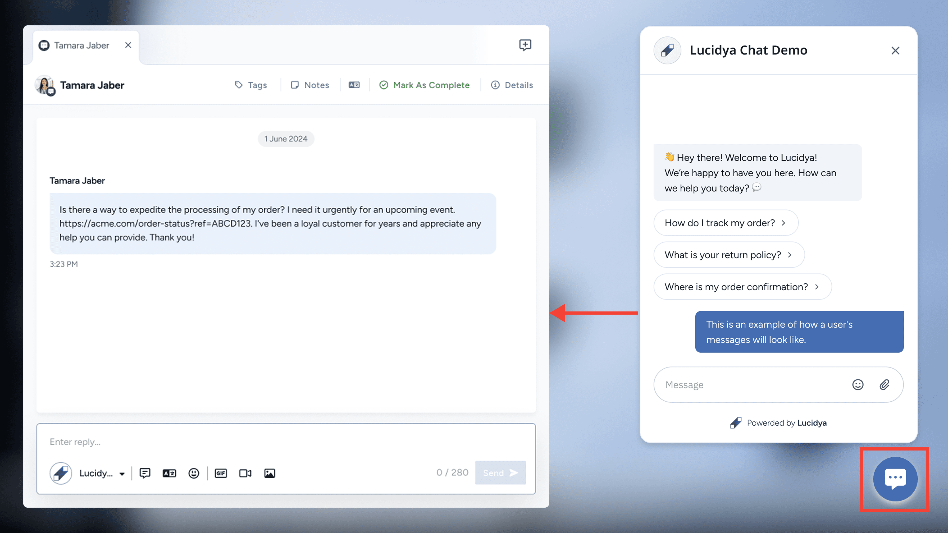Select "What is your return policy?" option
Screen dimensions: 948x533
point(729,255)
